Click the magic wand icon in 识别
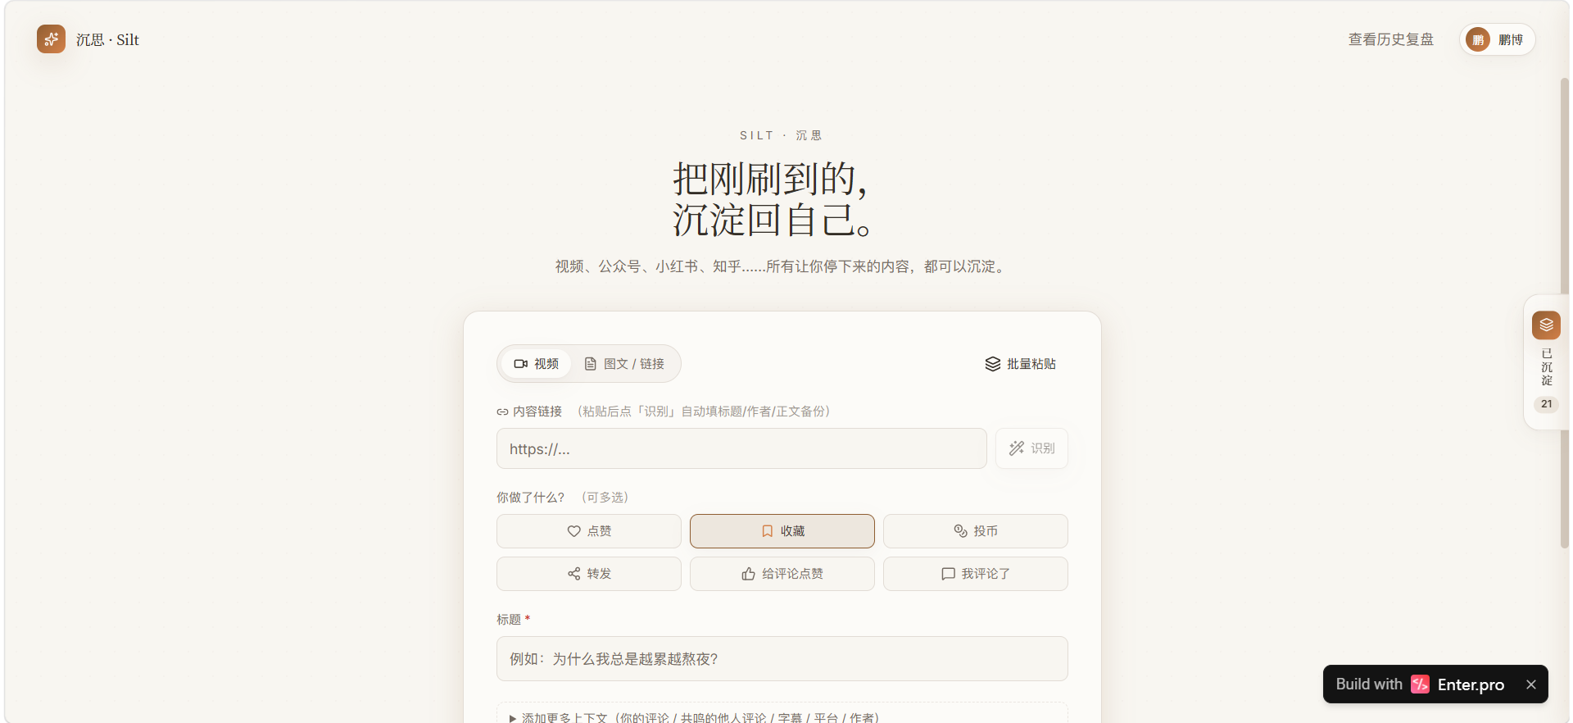The height and width of the screenshot is (723, 1573). click(1017, 448)
